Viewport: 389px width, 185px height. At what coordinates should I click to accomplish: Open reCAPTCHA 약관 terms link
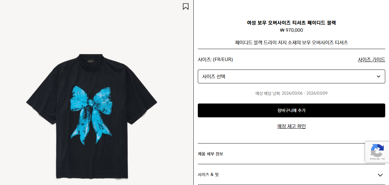click(x=383, y=159)
